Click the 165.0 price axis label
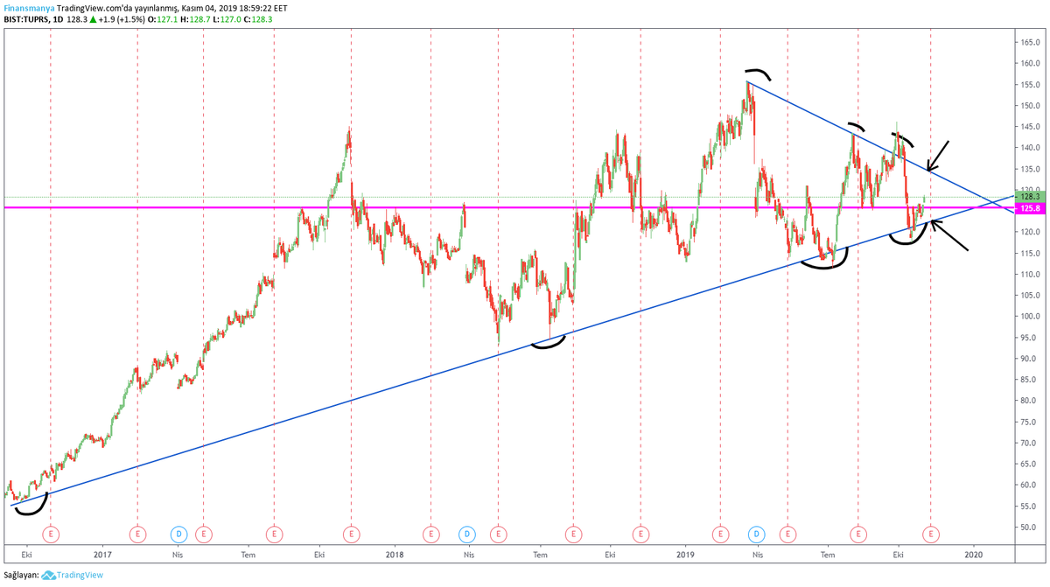This screenshot has height=587, width=1050. pos(1029,42)
